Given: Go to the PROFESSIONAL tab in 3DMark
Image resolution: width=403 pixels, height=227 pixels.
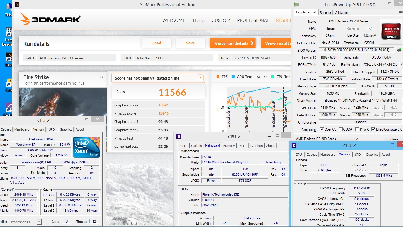Looking at the screenshot, I should (x=253, y=20).
